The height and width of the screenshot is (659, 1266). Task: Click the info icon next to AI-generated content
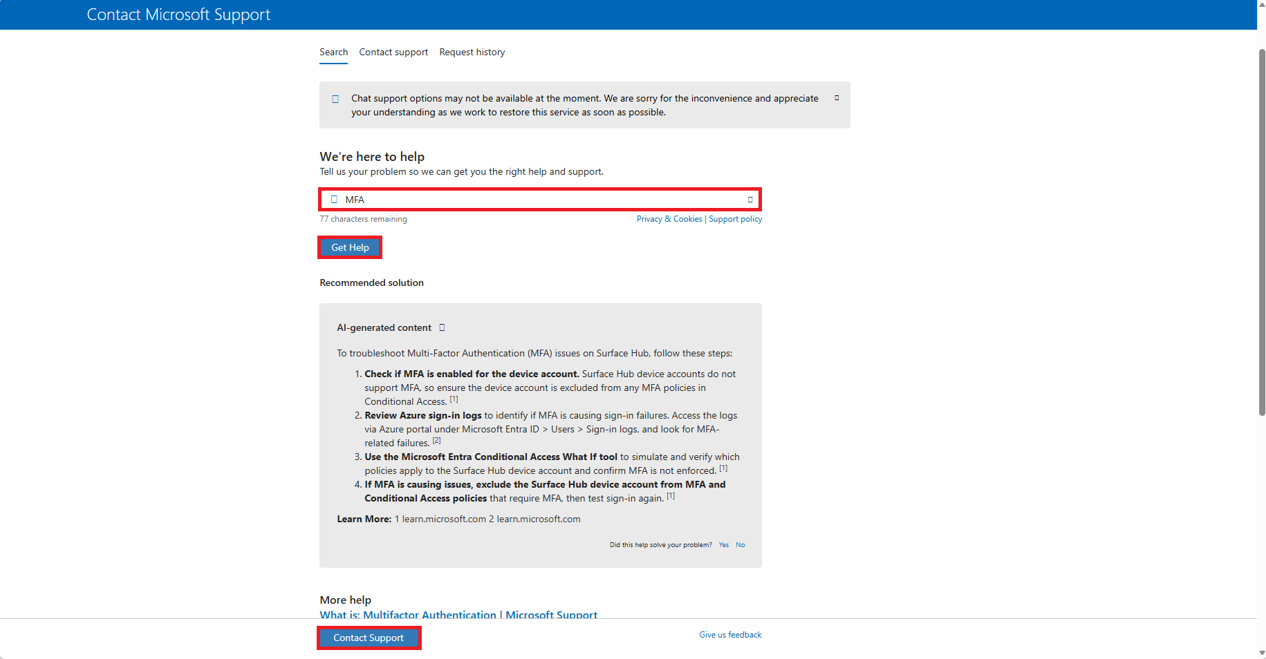tap(443, 327)
